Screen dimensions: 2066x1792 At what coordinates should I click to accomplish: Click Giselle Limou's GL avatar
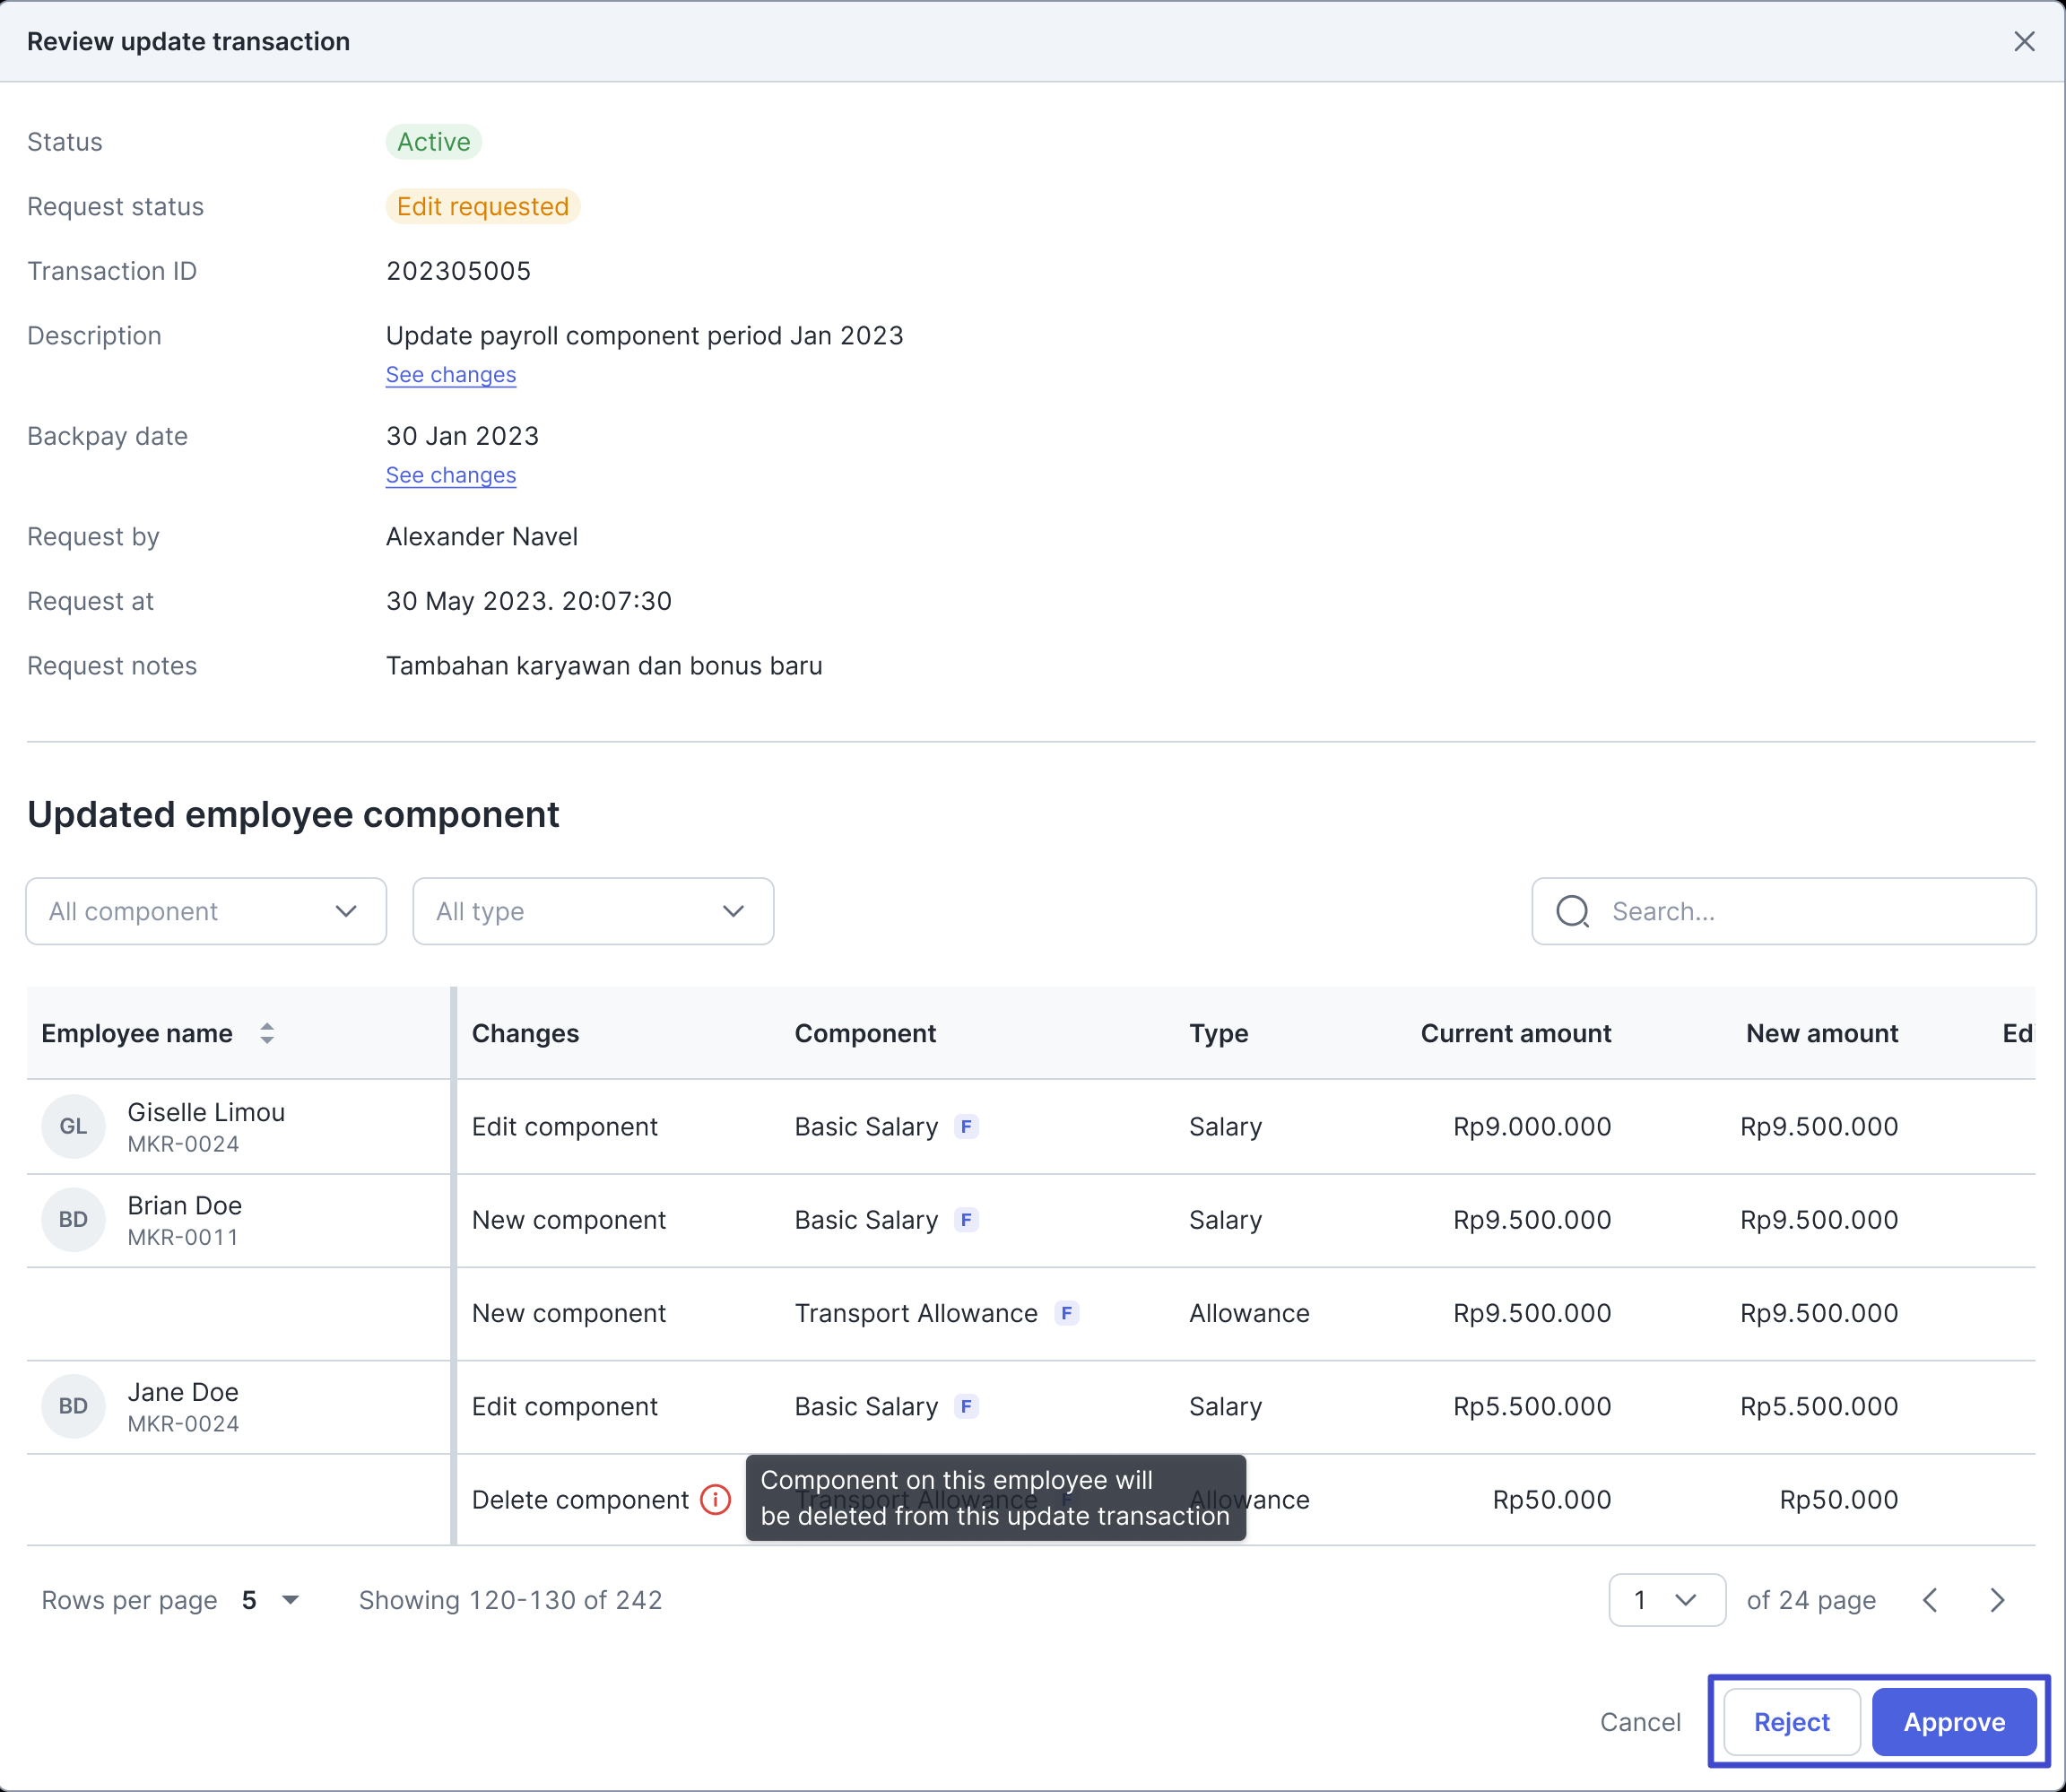[73, 1126]
